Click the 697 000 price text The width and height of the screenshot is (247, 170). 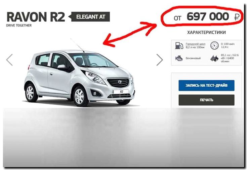(x=208, y=16)
